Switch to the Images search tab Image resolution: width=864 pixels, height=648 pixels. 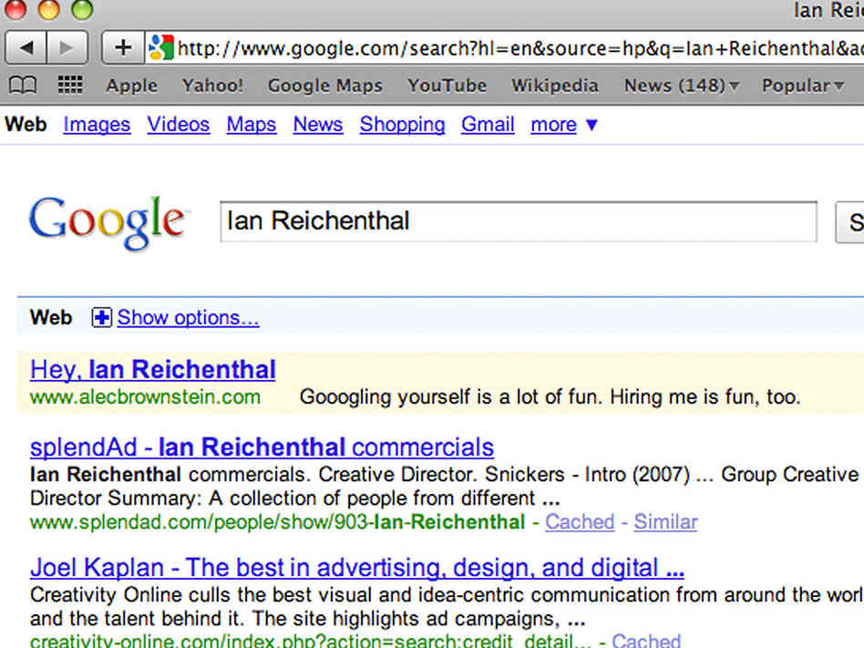(97, 125)
